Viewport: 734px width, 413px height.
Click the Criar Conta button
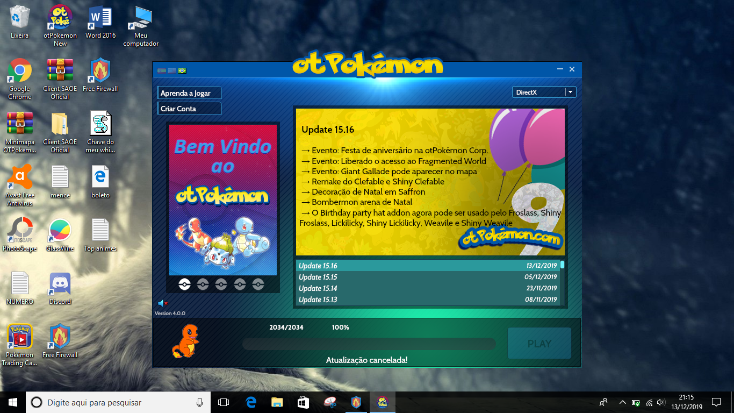pyautogui.click(x=189, y=109)
